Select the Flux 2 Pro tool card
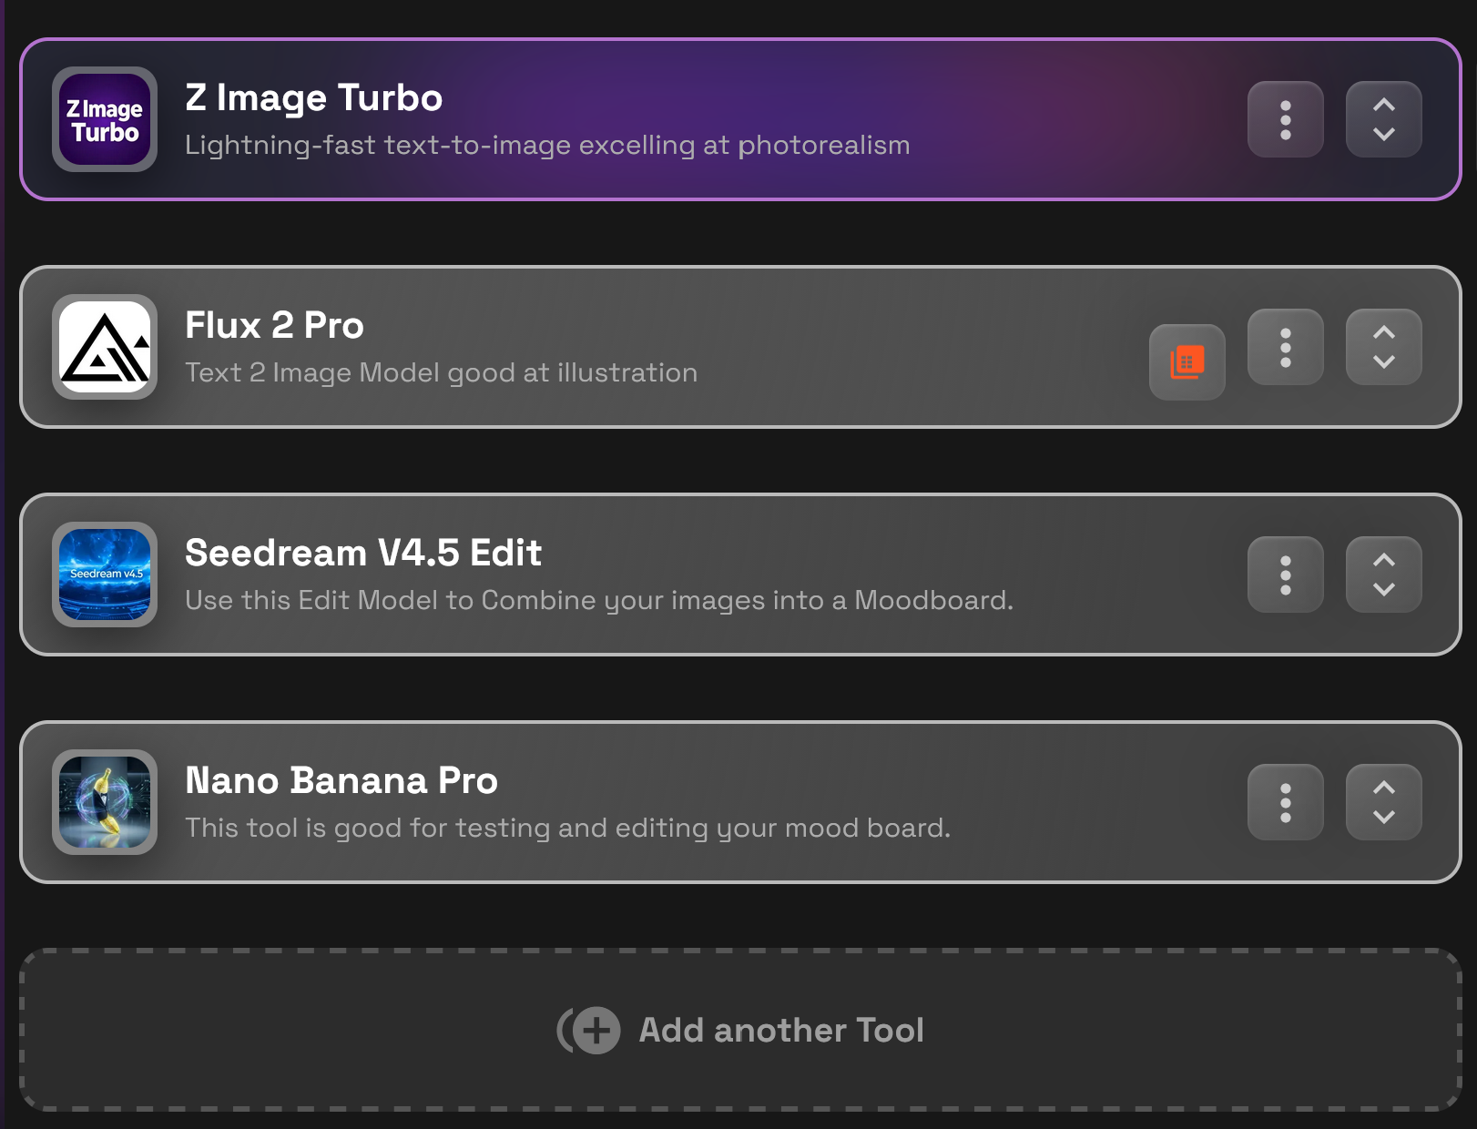The height and width of the screenshot is (1129, 1477). (637, 348)
